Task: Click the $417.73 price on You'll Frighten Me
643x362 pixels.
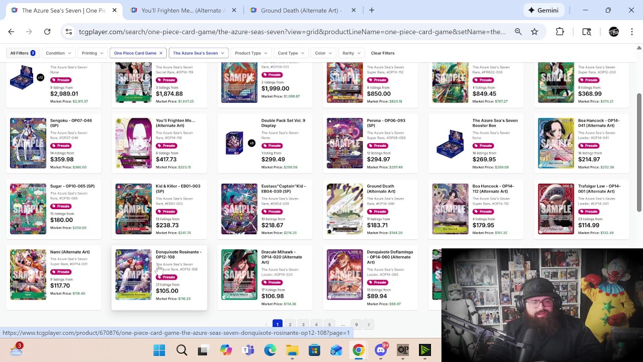Action: pos(166,159)
